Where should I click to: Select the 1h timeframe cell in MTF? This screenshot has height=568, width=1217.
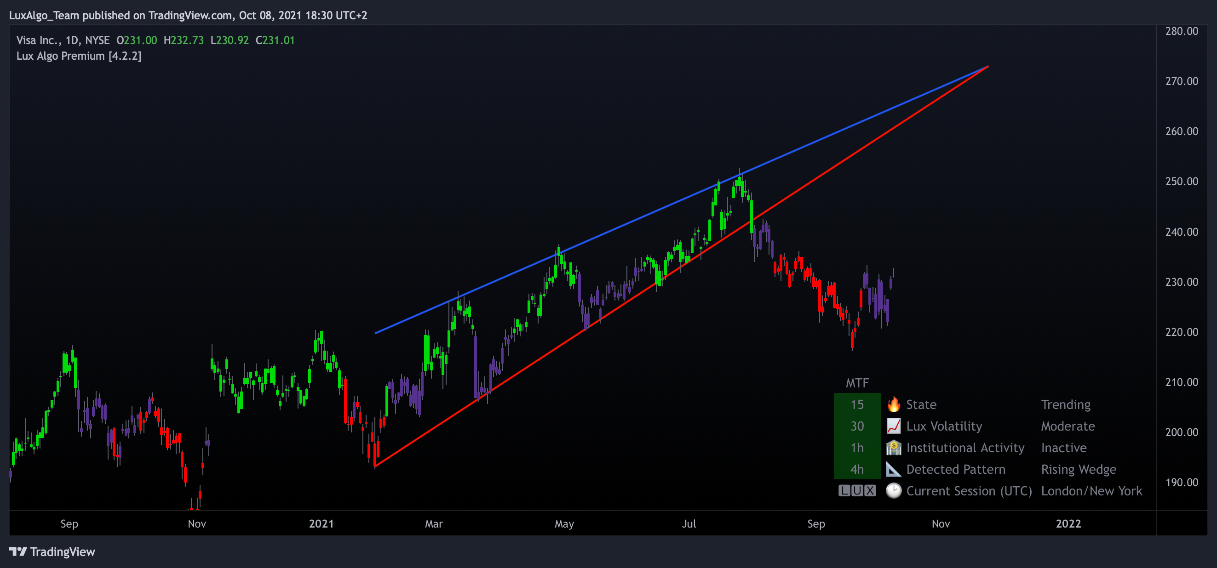pyautogui.click(x=857, y=448)
